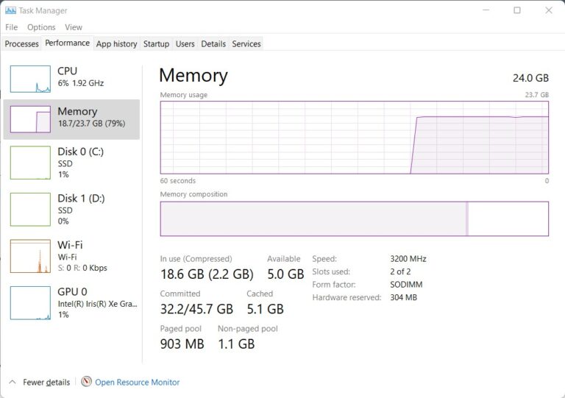The width and height of the screenshot is (565, 398).
Task: Switch to the Processes tab
Action: (x=21, y=44)
